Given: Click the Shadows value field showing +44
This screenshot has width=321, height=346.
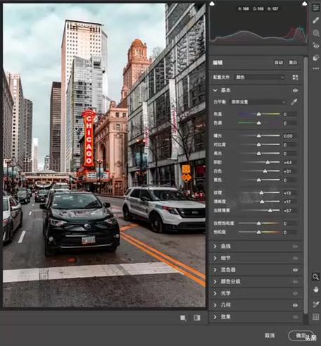Looking at the screenshot, I should click(x=289, y=163).
